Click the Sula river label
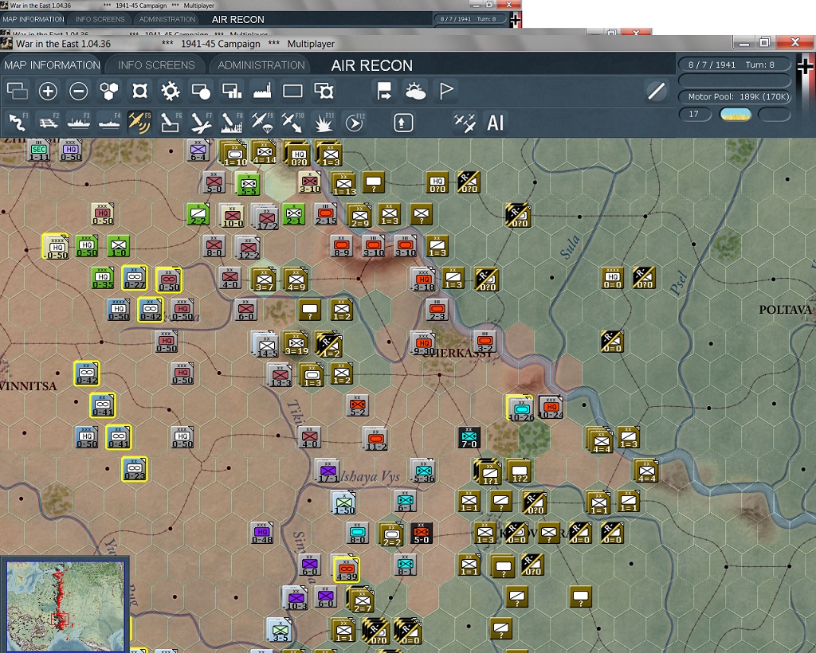This screenshot has height=653, width=816. [570, 247]
